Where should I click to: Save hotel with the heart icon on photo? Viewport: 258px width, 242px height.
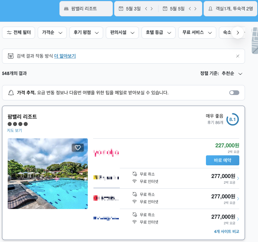(78, 148)
